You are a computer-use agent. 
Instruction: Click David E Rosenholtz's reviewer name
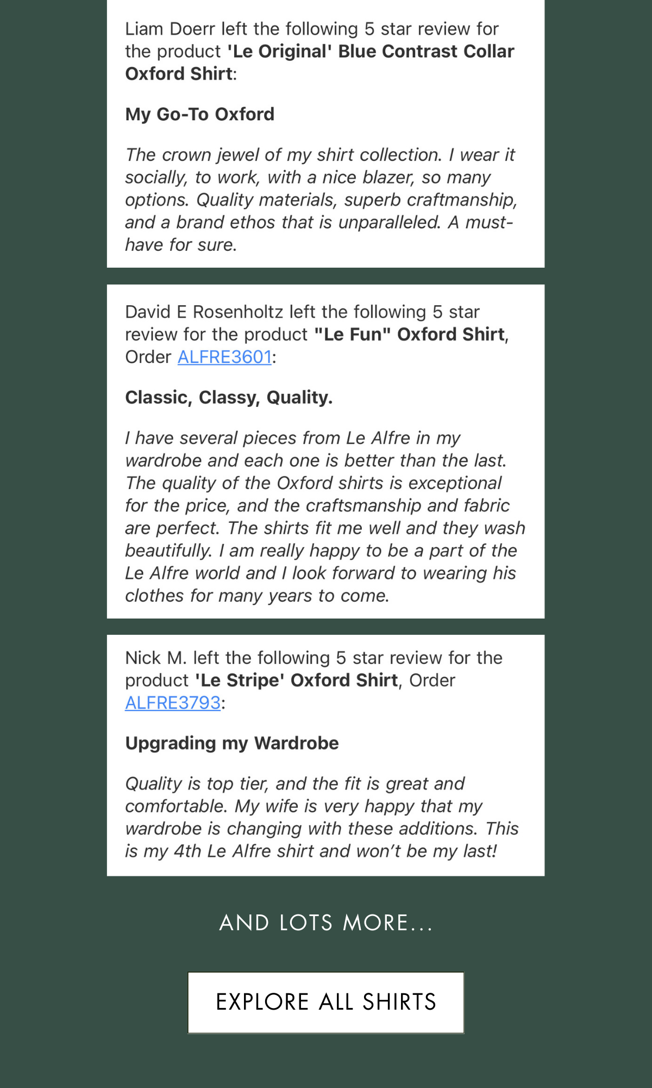(x=204, y=312)
